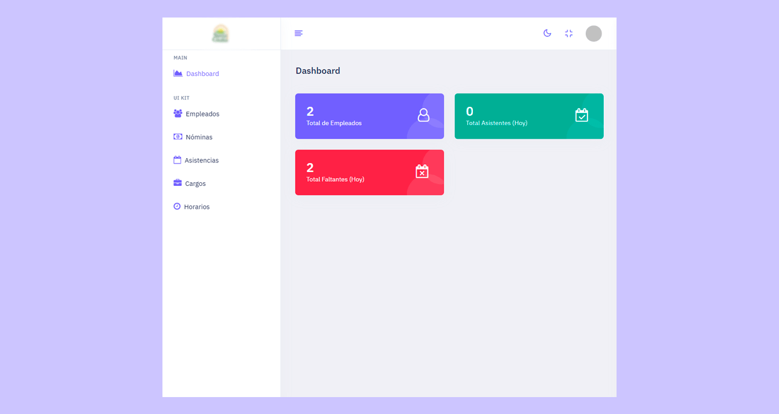Screen dimensions: 779x414
Task: Click the Asistencias calendar icon
Action: tap(177, 160)
